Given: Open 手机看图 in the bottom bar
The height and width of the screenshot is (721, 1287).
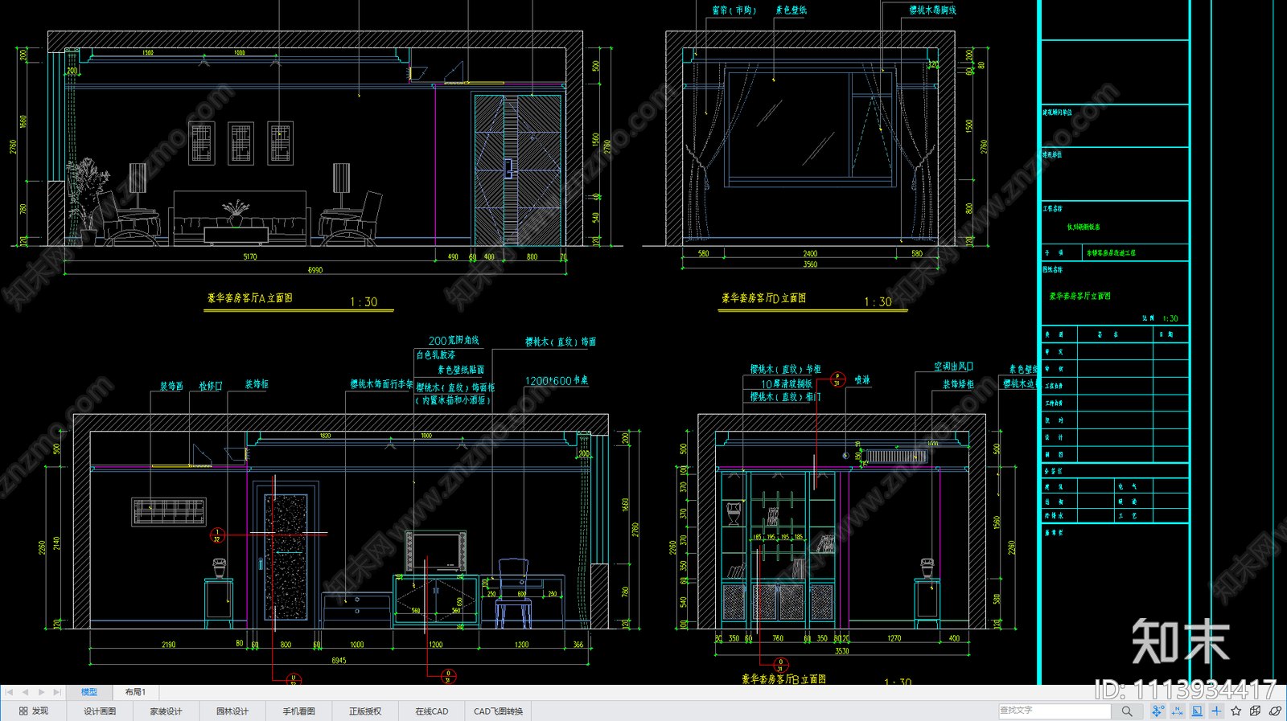Looking at the screenshot, I should tap(298, 711).
